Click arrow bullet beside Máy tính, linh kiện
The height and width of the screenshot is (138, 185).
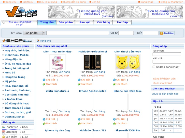click(x=3, y=51)
